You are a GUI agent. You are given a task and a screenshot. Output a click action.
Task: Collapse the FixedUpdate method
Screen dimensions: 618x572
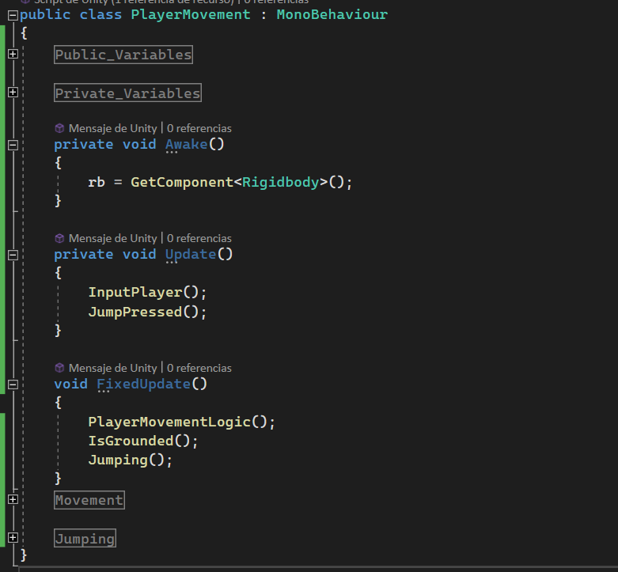(13, 384)
